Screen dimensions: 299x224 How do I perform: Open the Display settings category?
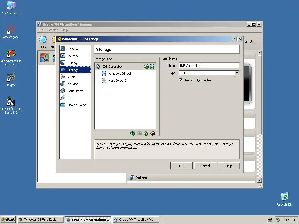[x=75, y=63]
